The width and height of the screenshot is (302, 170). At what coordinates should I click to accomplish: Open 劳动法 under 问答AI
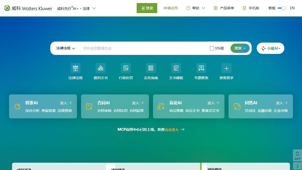click(250, 111)
